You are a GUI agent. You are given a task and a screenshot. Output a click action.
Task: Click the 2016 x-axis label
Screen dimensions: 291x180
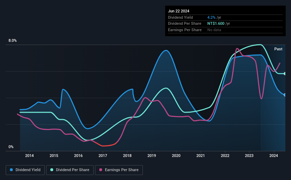pyautogui.click(x=78, y=156)
